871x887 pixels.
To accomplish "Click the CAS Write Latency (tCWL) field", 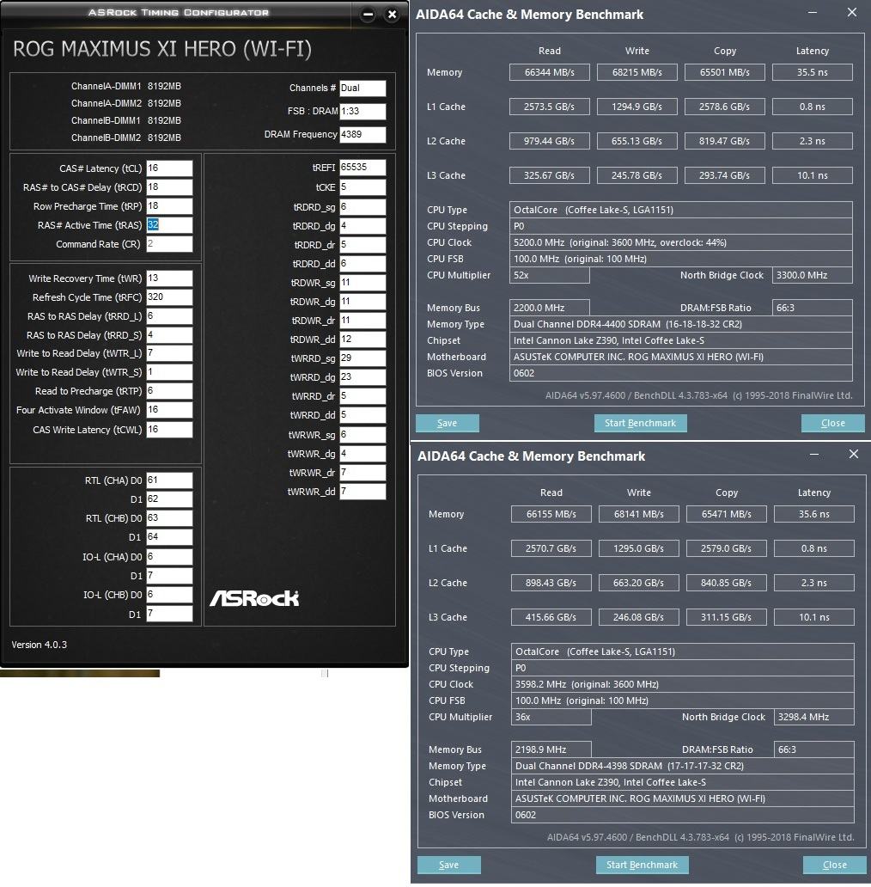I will pos(169,430).
